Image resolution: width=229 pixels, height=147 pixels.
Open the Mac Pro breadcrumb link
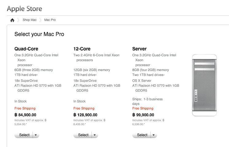coord(50,20)
